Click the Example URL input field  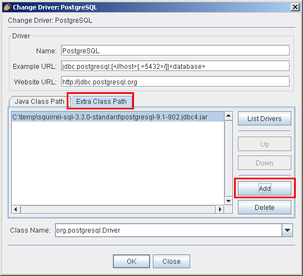(175, 66)
